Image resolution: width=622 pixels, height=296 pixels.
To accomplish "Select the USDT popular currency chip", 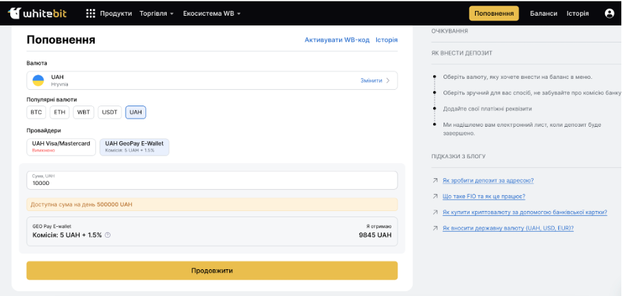I will pyautogui.click(x=109, y=112).
